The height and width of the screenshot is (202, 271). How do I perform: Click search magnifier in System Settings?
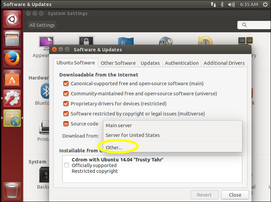pos(244,25)
